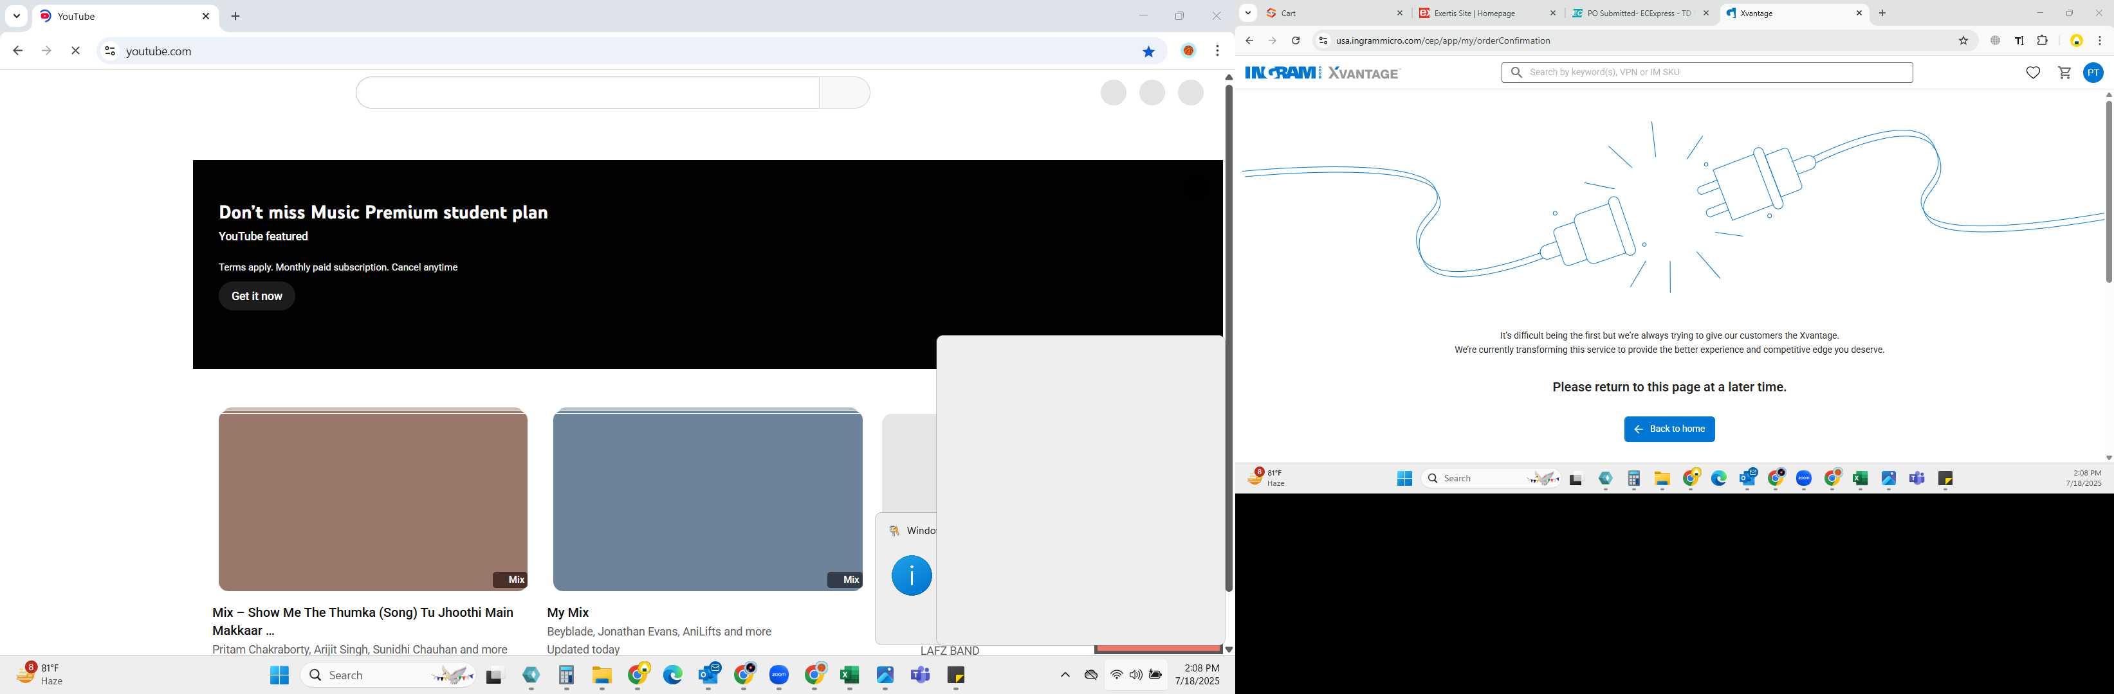Open Task View on the left taskbar
2114x694 pixels.
[494, 676]
